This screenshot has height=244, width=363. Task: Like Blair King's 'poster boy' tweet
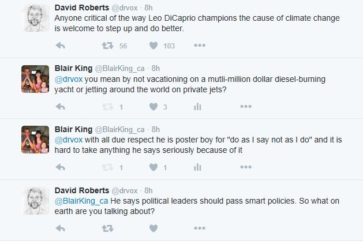tap(154, 168)
